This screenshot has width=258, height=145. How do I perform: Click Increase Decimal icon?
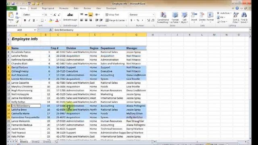149,21
